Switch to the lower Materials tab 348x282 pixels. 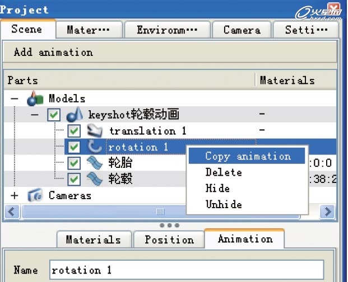(94, 239)
